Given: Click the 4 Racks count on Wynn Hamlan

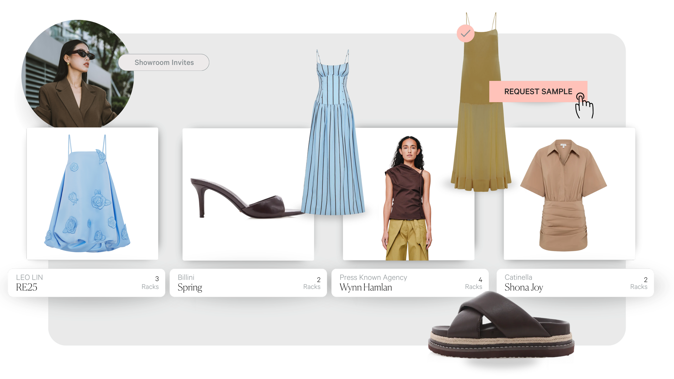Looking at the screenshot, I should (473, 283).
